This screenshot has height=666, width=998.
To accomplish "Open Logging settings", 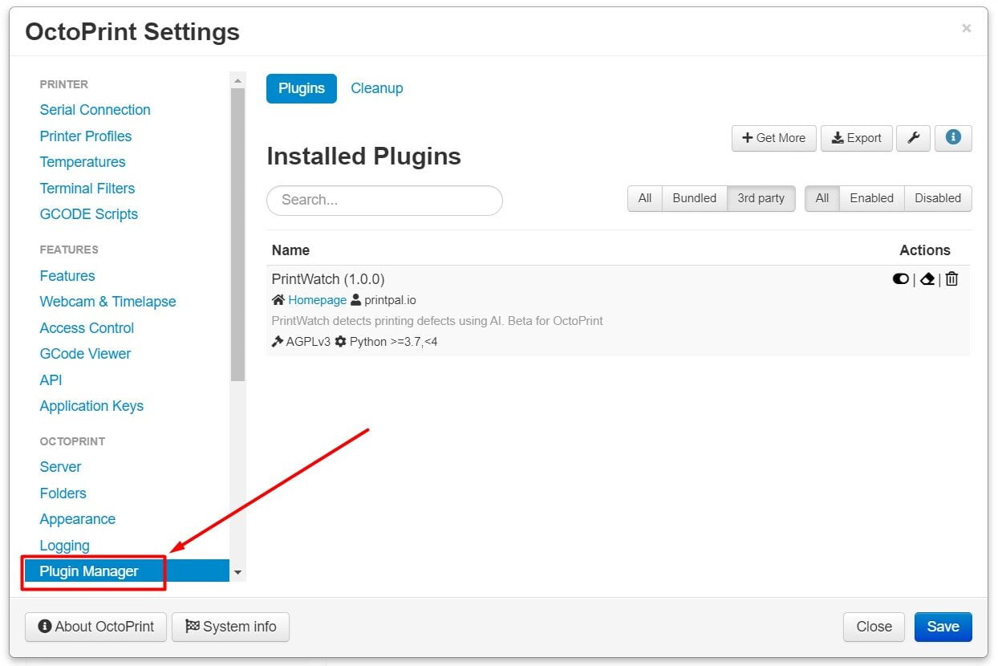I will (64, 546).
